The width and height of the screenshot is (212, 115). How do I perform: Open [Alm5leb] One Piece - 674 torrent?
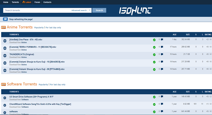pos(26,40)
